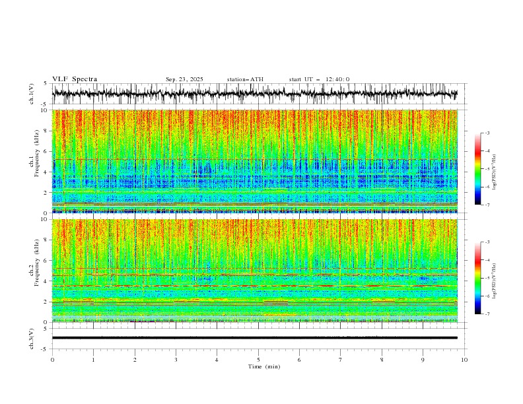Click the ch.2 'Frequency (kHz)' axis label
523x404 pixels.
click(x=37, y=263)
